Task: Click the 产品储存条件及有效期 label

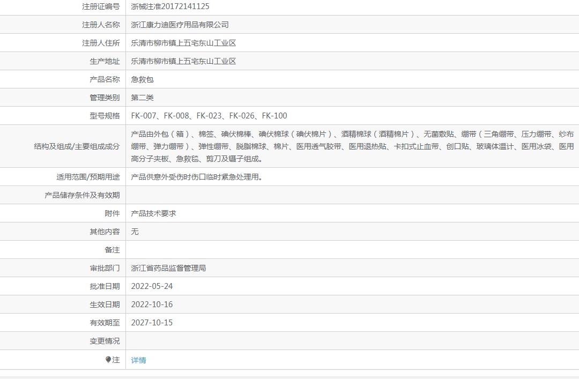Action: (82, 195)
